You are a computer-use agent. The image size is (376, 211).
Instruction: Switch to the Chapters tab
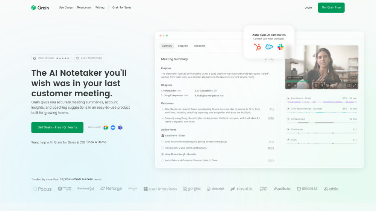pyautogui.click(x=183, y=46)
